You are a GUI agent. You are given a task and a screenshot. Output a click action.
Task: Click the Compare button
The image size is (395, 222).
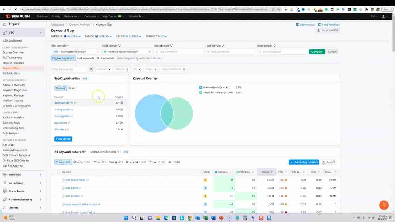coord(317,51)
